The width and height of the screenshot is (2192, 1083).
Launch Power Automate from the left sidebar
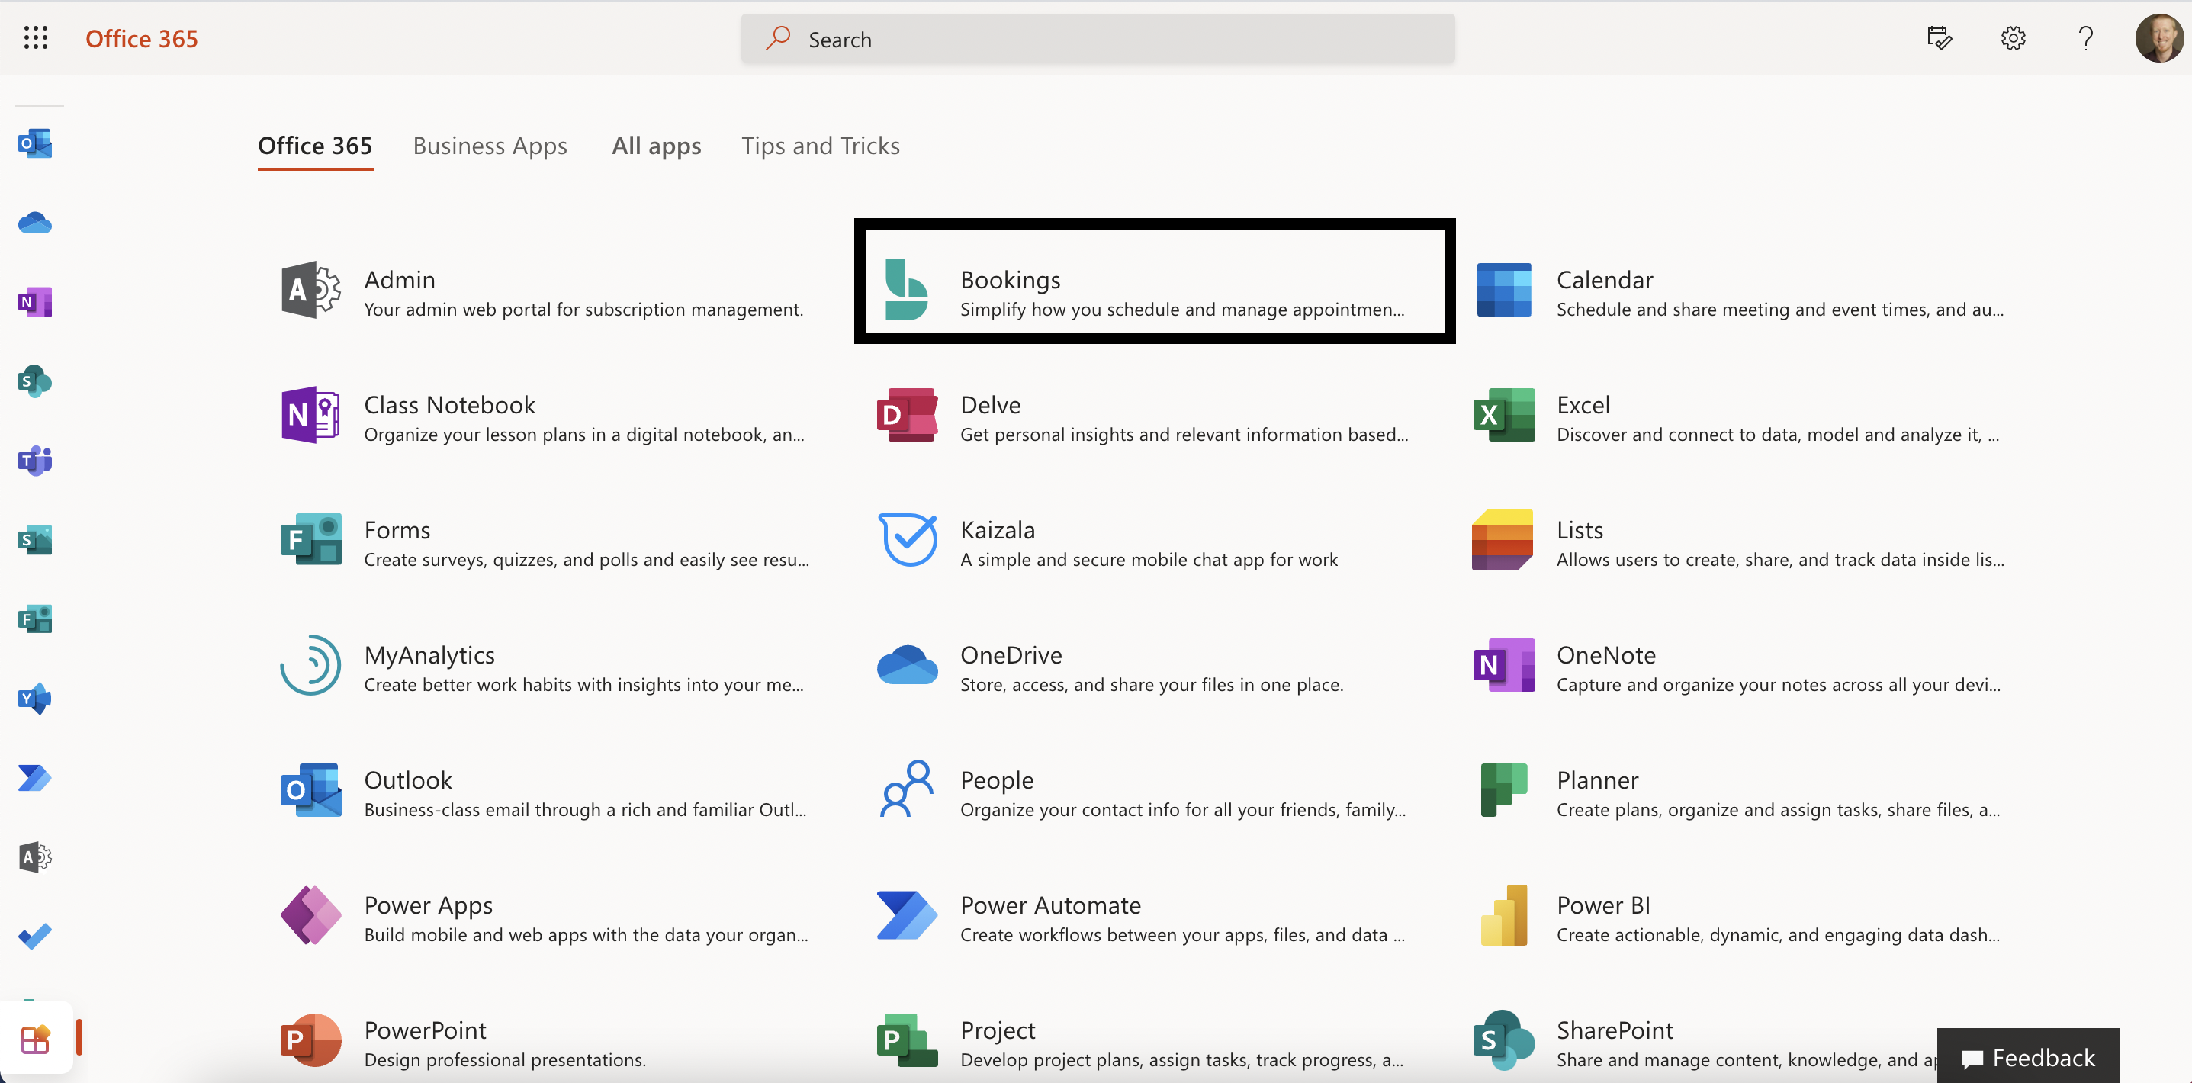tap(35, 778)
